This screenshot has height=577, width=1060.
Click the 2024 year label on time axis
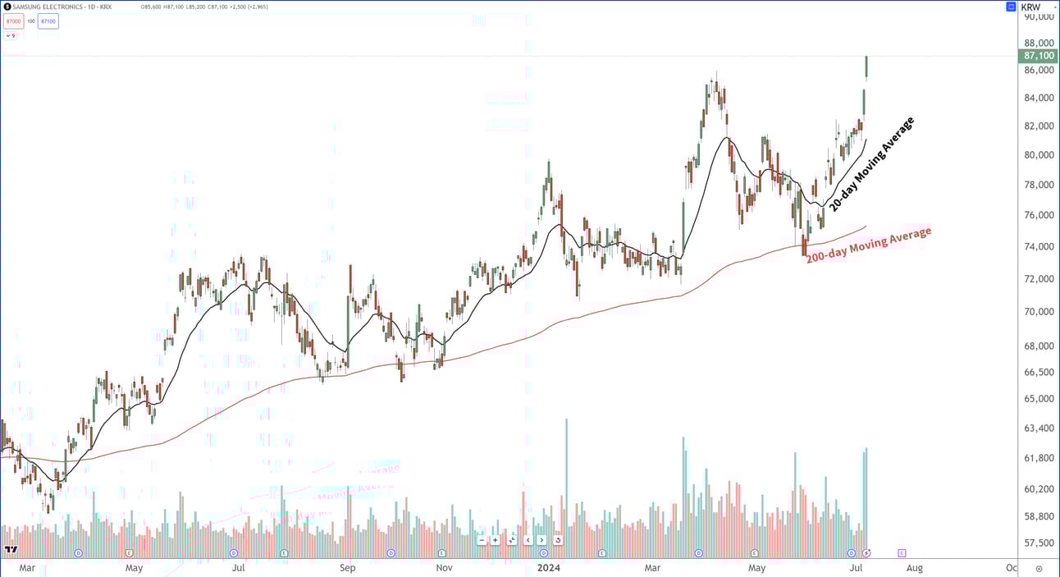548,568
